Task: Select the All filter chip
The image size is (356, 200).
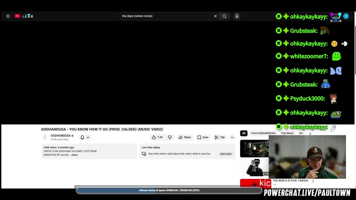Action: coord(244,133)
